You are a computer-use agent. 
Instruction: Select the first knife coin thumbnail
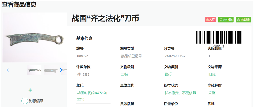[x=34, y=70]
